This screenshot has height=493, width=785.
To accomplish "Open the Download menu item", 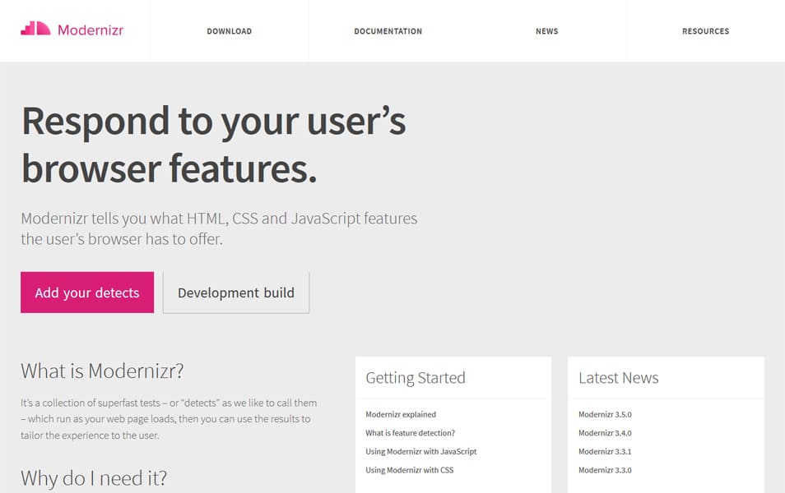I will pos(229,31).
